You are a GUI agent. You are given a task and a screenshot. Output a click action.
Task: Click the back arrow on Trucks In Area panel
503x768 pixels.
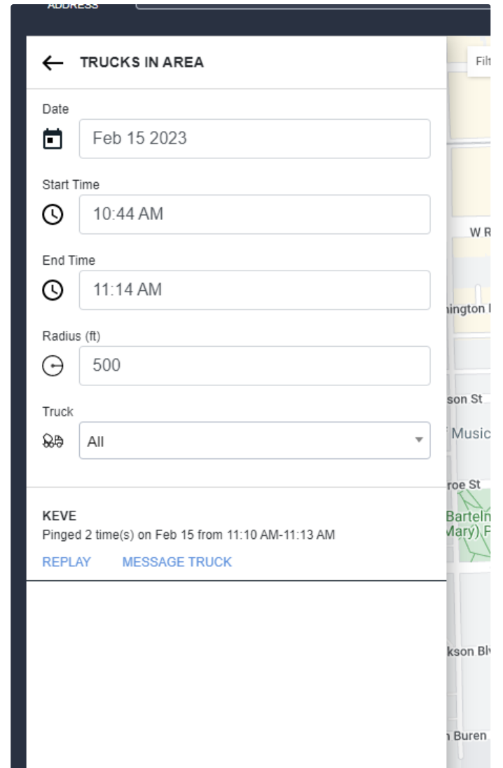coord(51,62)
